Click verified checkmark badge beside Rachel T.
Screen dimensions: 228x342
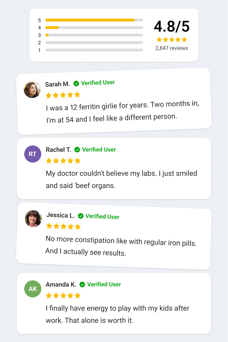click(x=77, y=150)
